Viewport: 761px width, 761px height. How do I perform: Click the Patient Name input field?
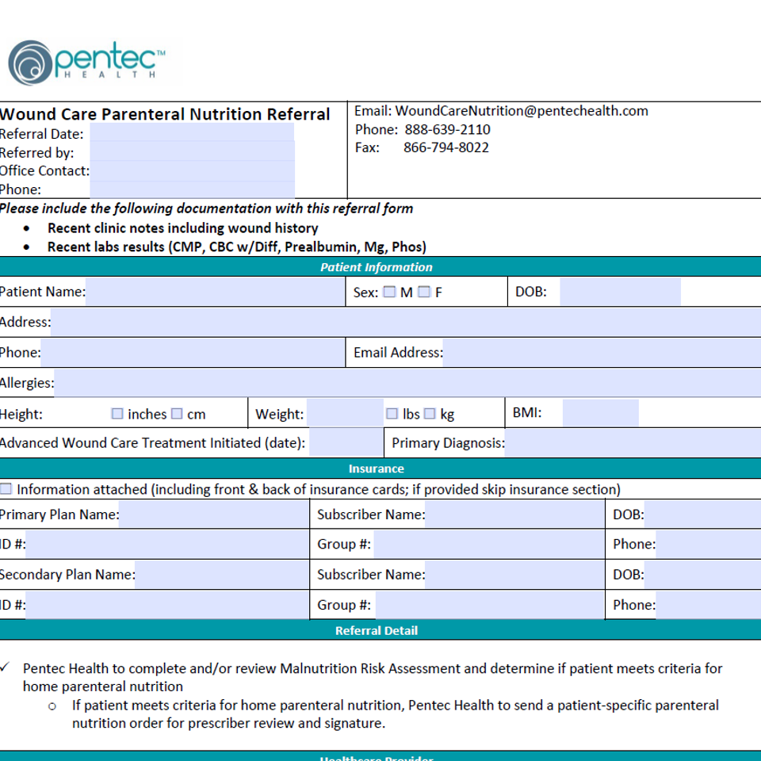pos(215,292)
